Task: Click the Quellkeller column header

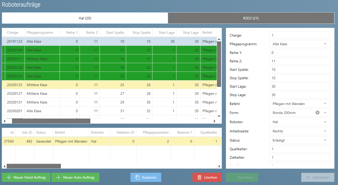Action: 206,132
